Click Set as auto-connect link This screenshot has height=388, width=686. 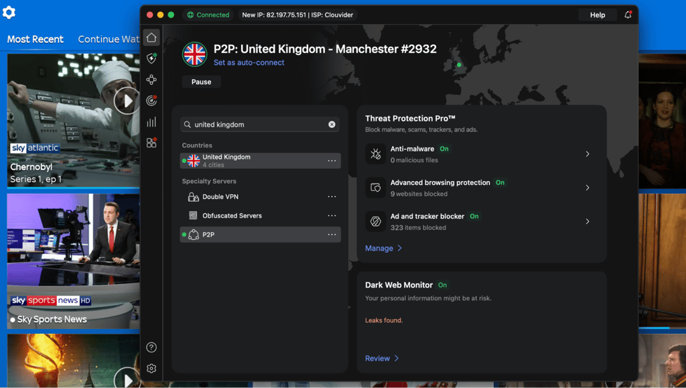point(249,62)
